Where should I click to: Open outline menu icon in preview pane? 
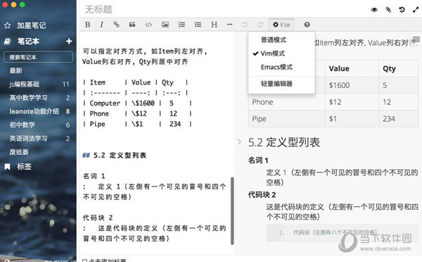tap(416, 39)
